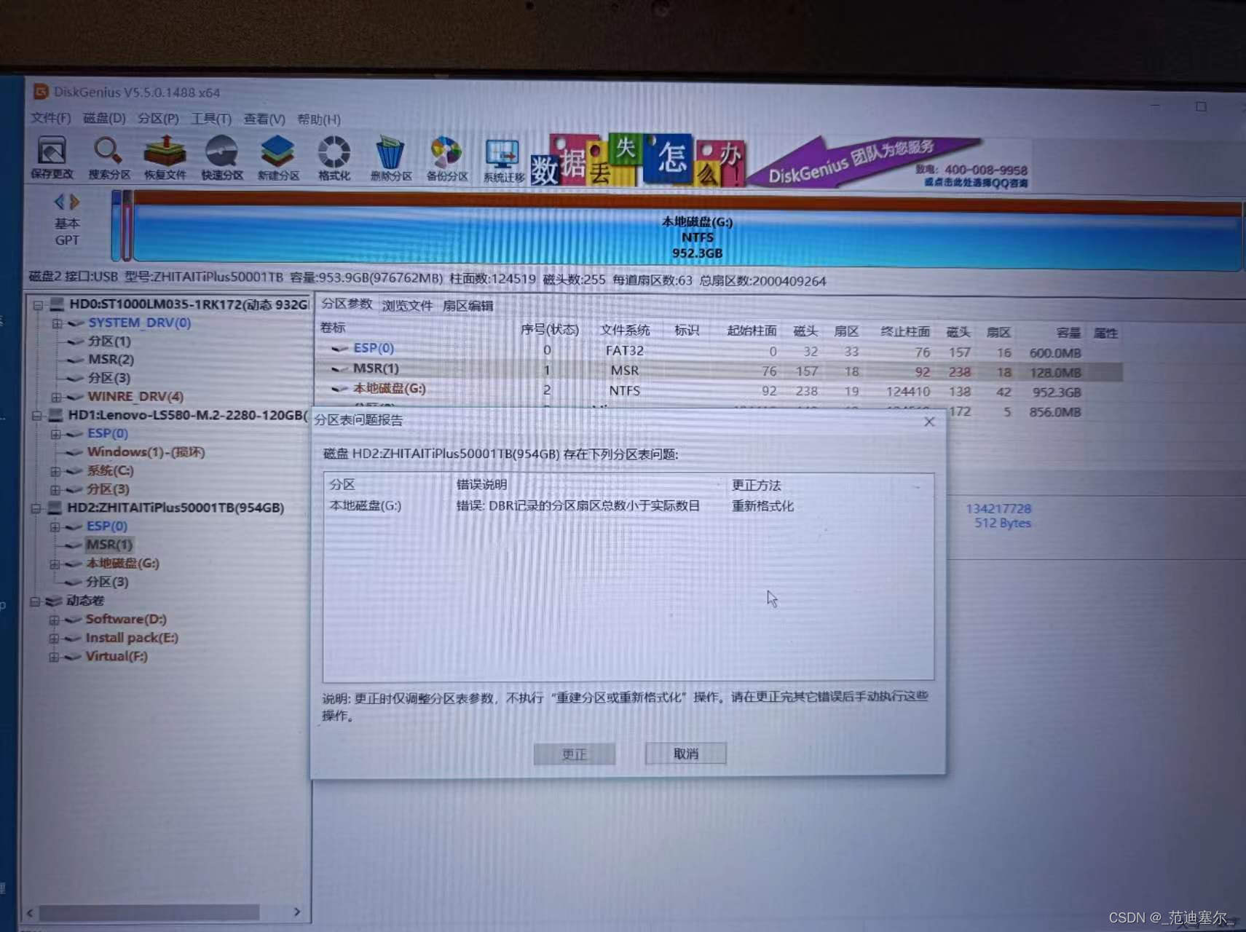This screenshot has width=1246, height=932.
Task: Open the View (查看) menu
Action: [x=264, y=119]
